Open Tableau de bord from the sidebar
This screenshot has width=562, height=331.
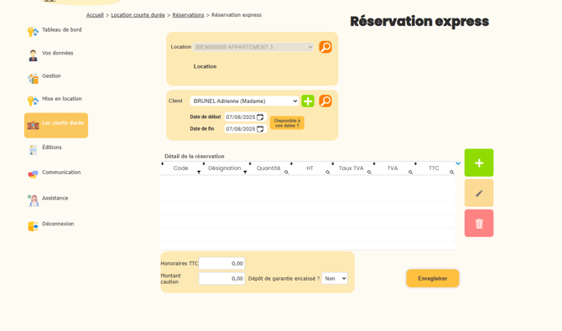click(61, 29)
